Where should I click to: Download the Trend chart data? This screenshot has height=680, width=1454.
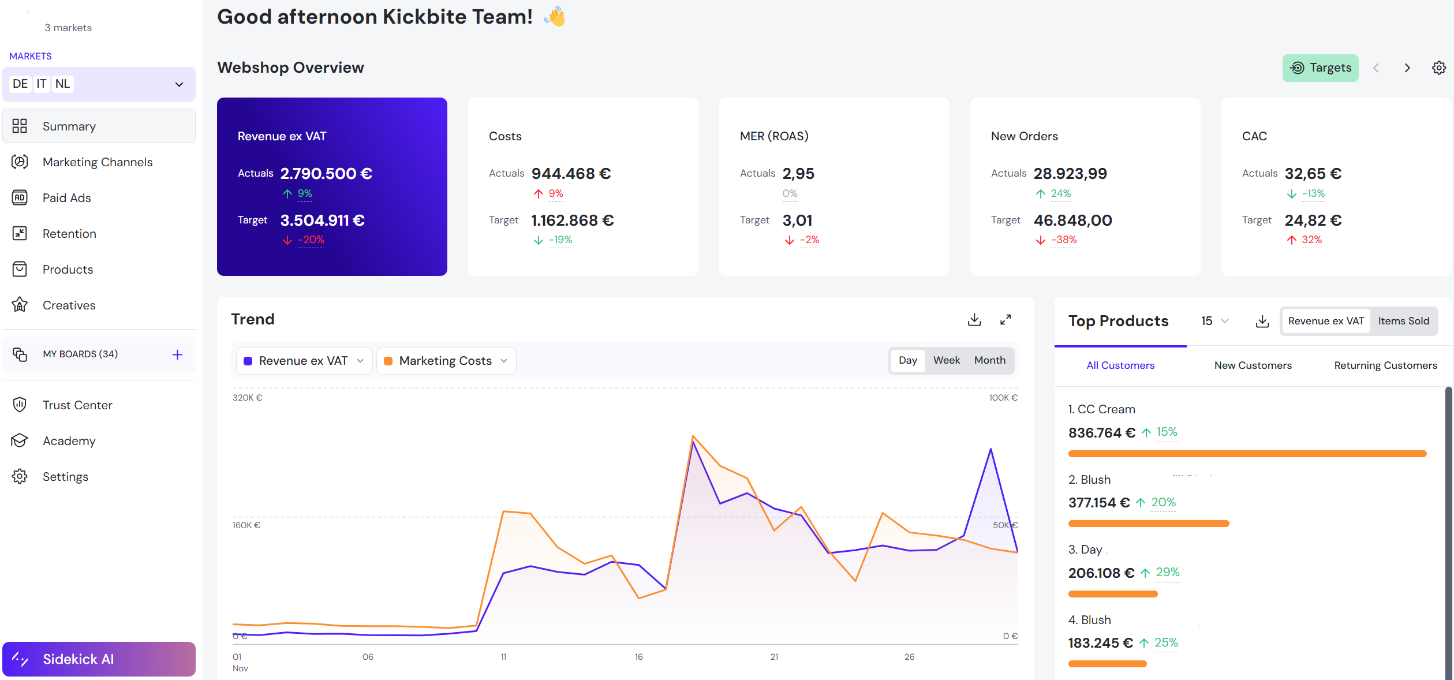tap(974, 319)
